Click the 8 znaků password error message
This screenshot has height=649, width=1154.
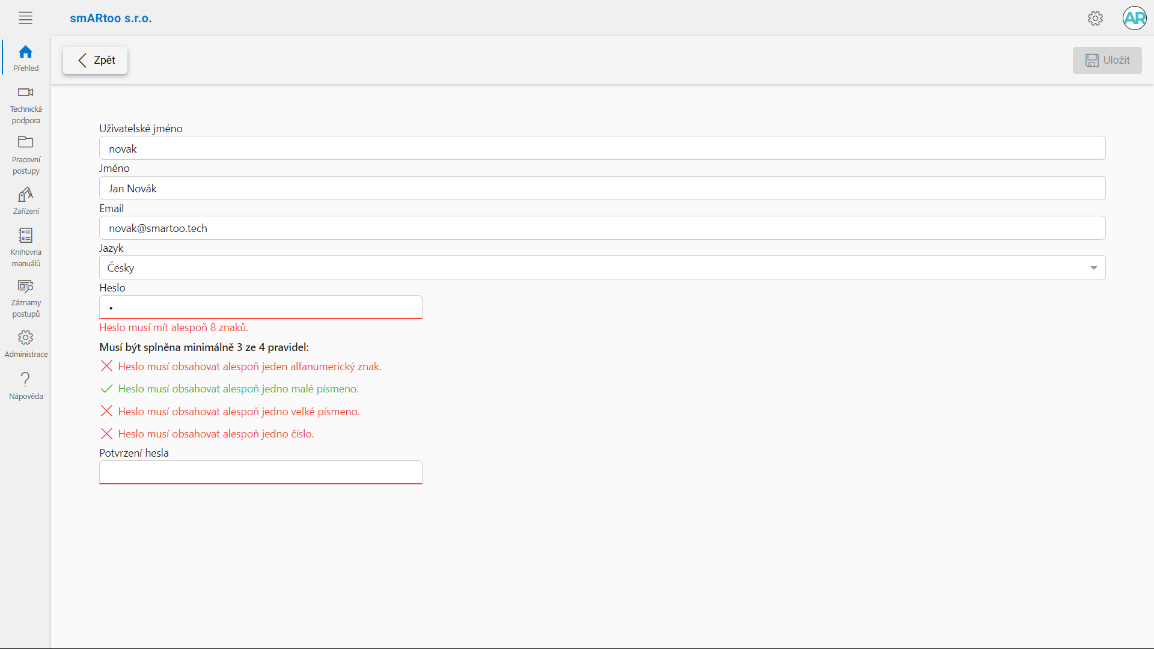point(174,328)
